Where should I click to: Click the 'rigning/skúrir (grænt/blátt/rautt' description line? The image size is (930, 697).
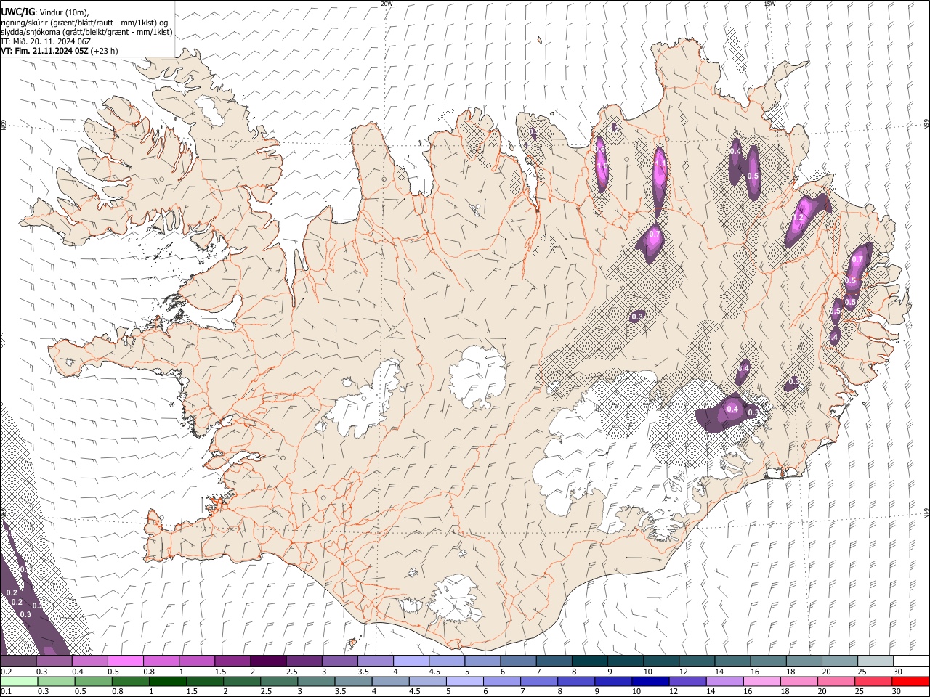pyautogui.click(x=84, y=23)
